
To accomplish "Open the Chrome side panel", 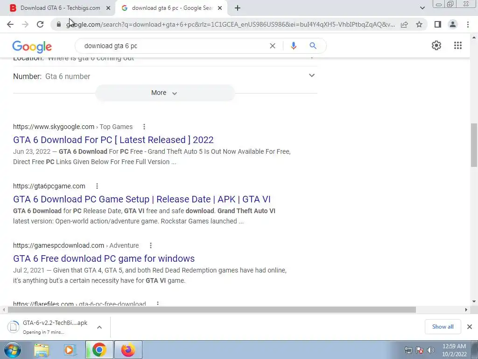I will coord(438,24).
